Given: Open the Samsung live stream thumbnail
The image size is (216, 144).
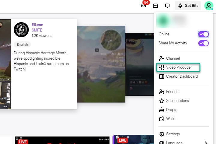Looking at the screenshot, I should [x=62, y=140].
